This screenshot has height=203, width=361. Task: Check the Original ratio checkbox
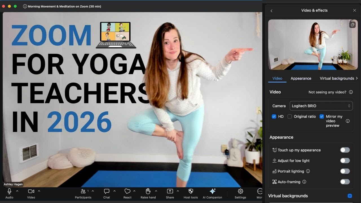click(290, 116)
